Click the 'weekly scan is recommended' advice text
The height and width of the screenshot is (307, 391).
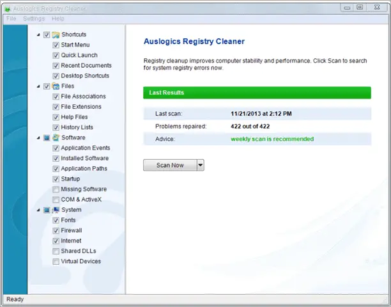[x=272, y=139]
